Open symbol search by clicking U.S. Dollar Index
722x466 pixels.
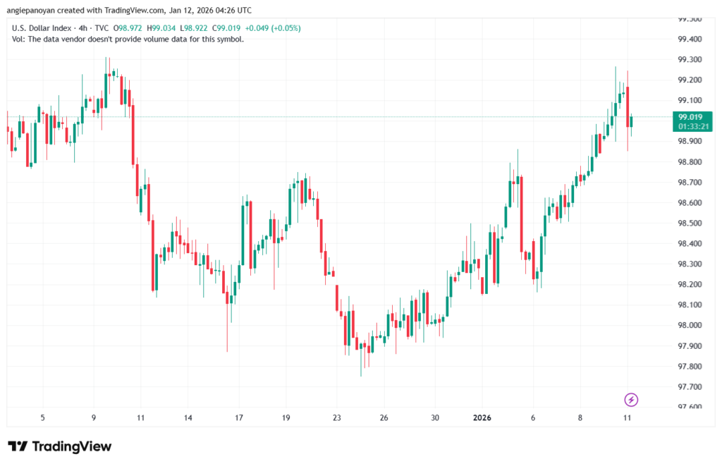point(42,27)
